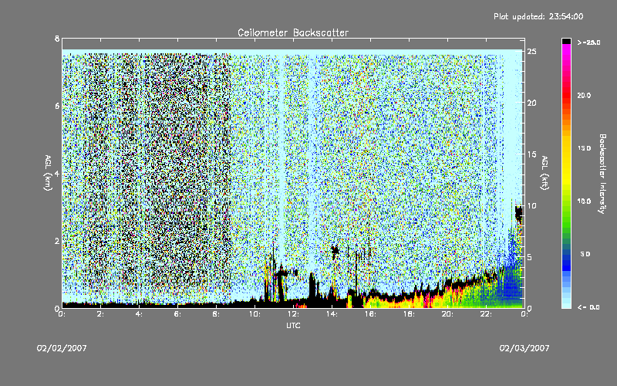Select the '20:' hour tick on time axis

(447, 314)
